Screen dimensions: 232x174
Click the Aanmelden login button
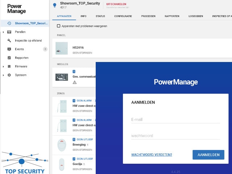tap(208, 155)
